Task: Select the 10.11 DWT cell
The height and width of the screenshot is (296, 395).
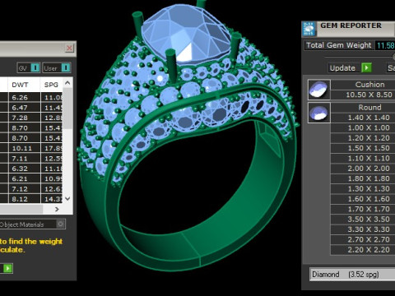Action: [25, 148]
